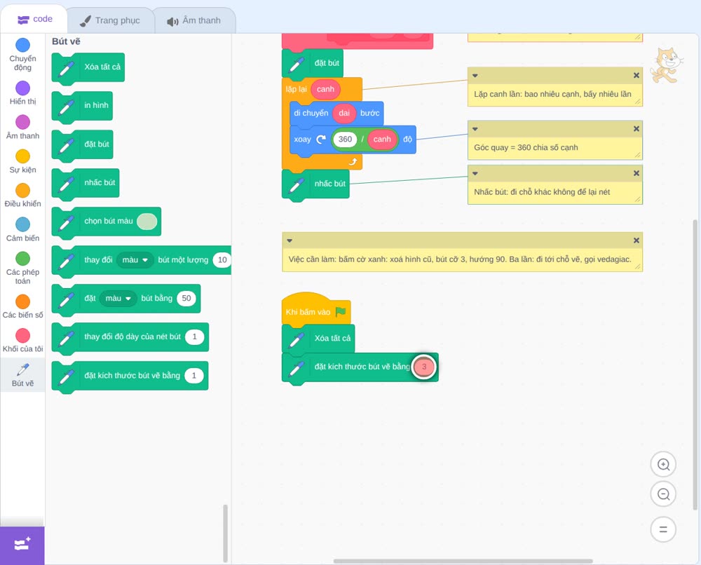
Task: Collapse the 'Lặp canh lần' comment
Action: coord(475,76)
